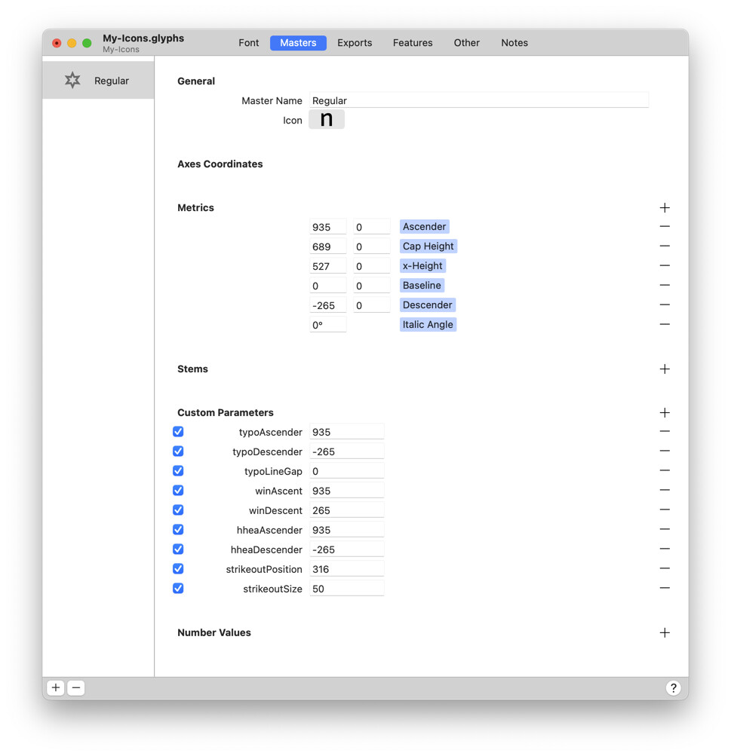Disable the typoAscender parameter checkbox

(x=178, y=432)
